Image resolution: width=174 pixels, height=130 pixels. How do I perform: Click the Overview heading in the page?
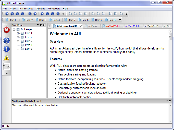click(x=56, y=41)
